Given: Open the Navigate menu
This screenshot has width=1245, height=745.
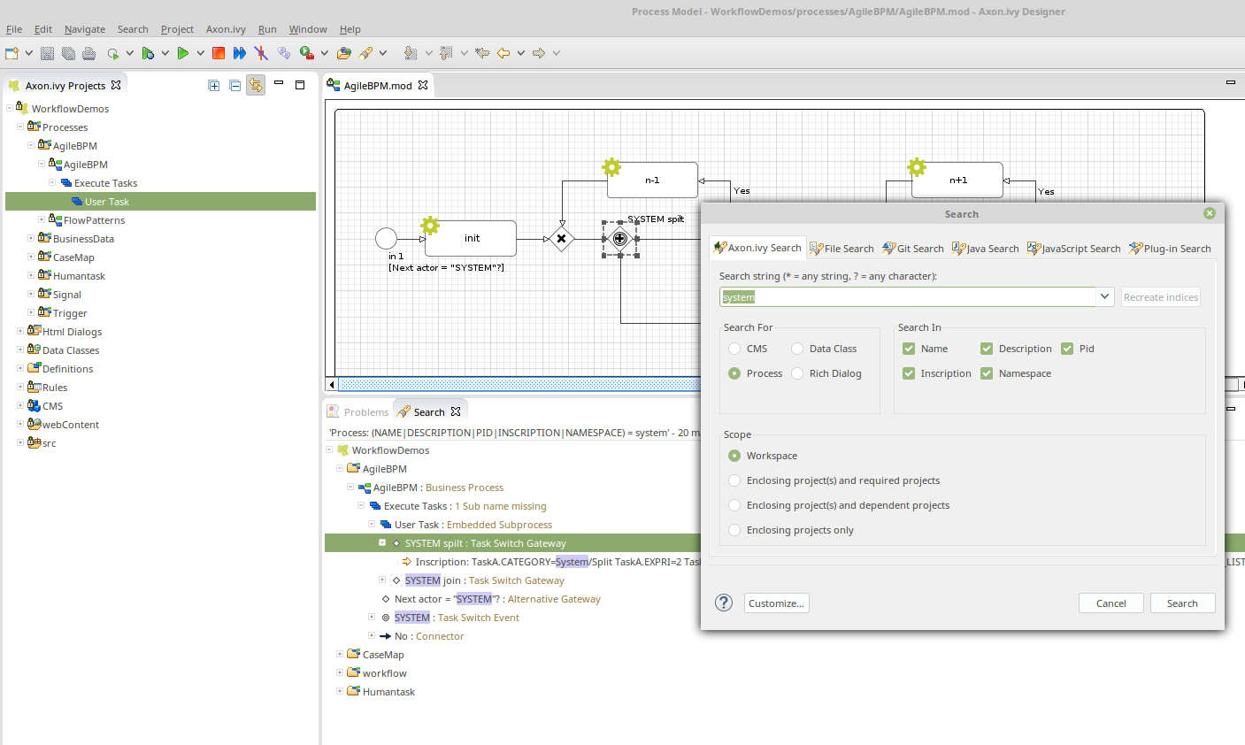Looking at the screenshot, I should pos(84,29).
